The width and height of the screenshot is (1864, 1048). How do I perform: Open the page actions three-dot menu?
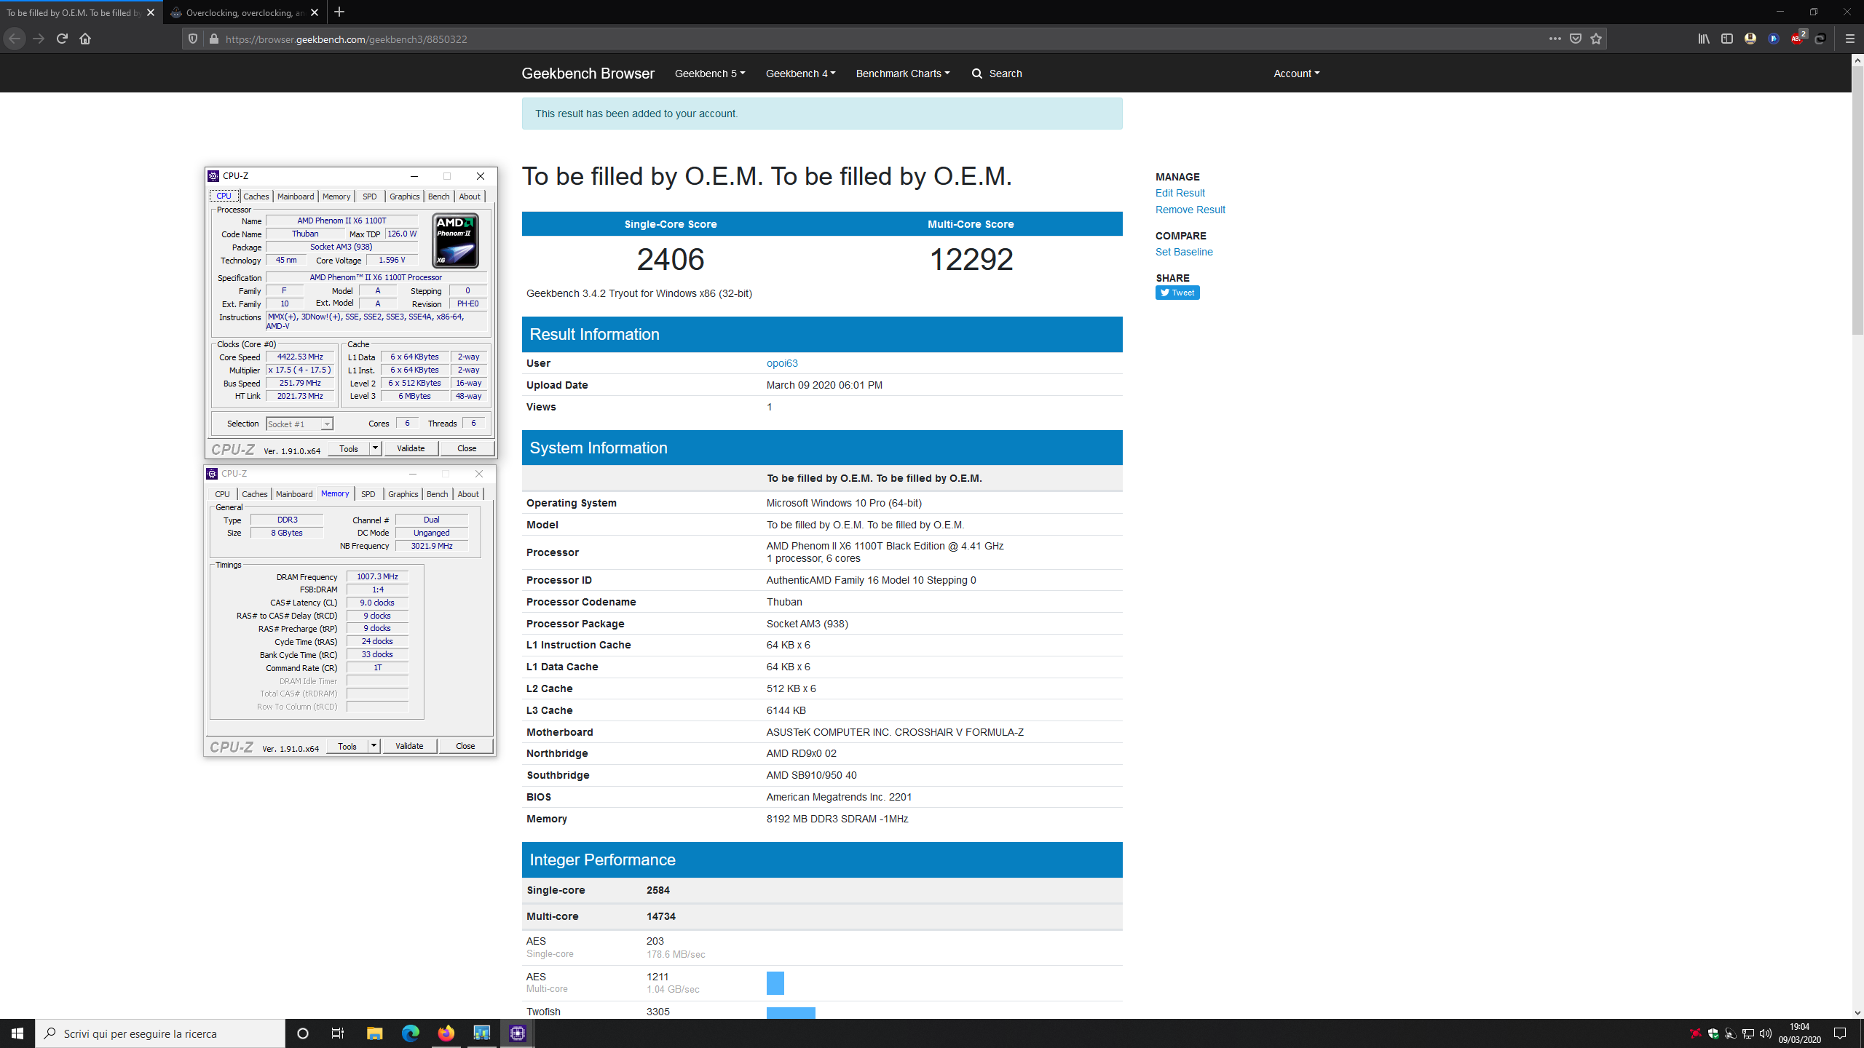pos(1555,39)
